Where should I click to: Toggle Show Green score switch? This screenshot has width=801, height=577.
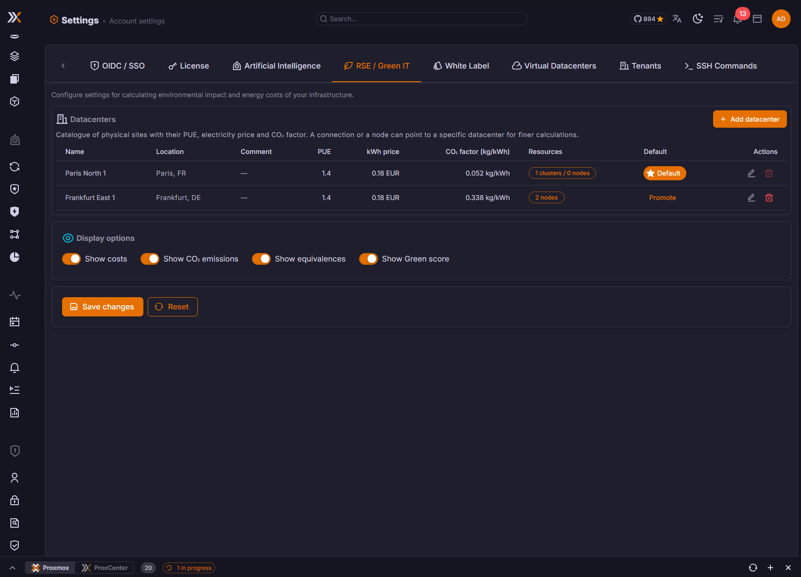[x=369, y=259]
